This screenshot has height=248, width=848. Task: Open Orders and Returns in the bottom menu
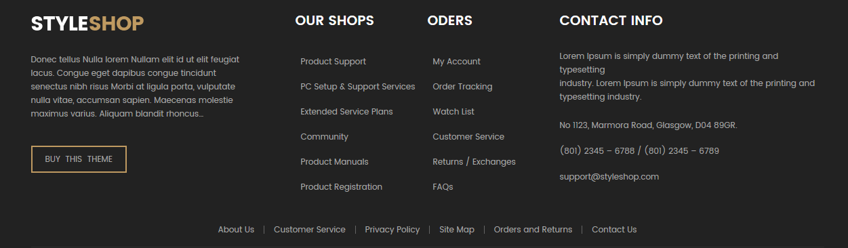click(533, 230)
